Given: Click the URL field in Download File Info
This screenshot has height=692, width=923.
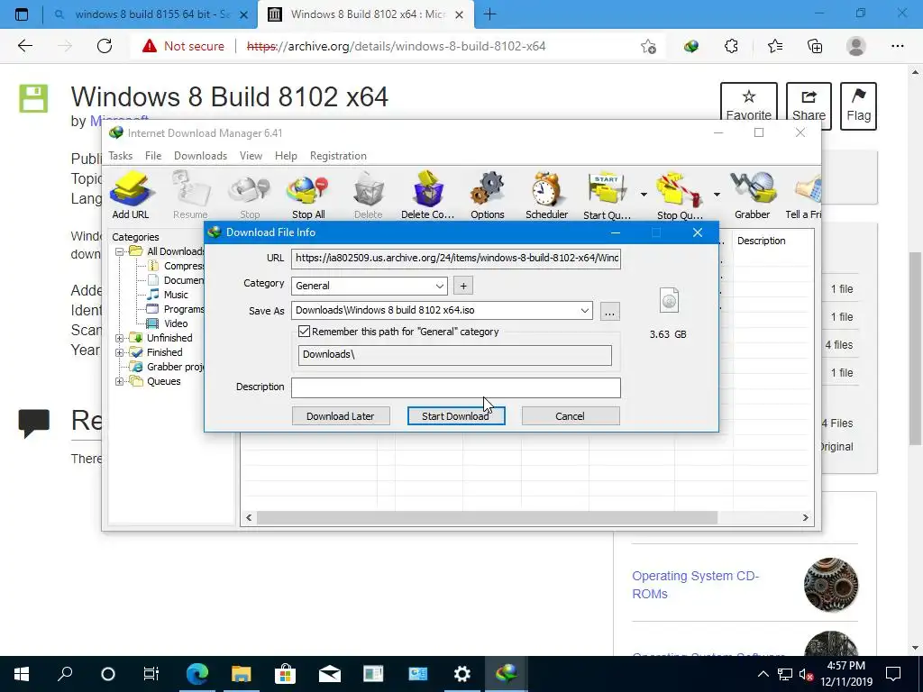Looking at the screenshot, I should [455, 258].
